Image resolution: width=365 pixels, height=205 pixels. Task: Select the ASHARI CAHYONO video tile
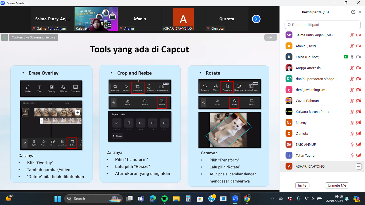(x=183, y=19)
